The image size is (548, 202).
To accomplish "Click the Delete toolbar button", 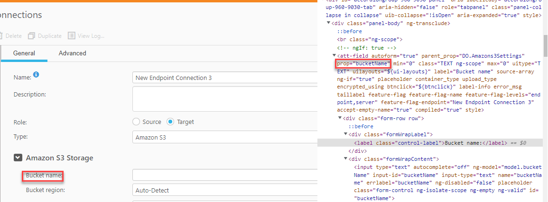I will tap(10, 36).
